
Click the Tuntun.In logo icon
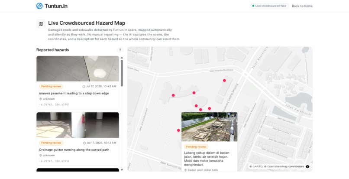39,6
